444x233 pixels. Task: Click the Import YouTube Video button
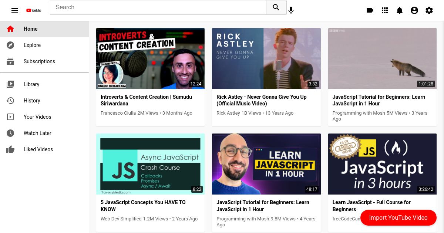click(398, 217)
